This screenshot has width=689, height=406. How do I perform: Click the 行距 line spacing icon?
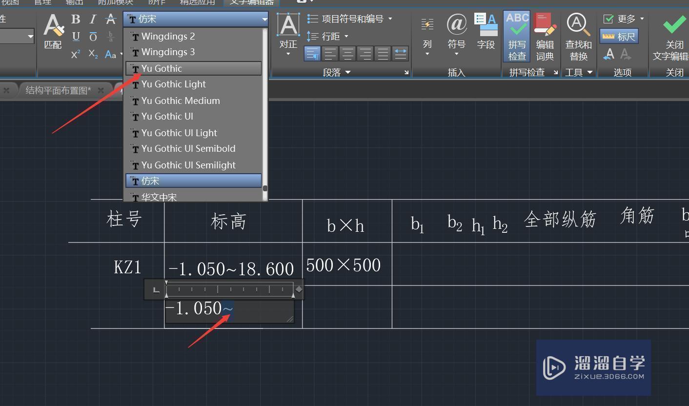pyautogui.click(x=313, y=36)
